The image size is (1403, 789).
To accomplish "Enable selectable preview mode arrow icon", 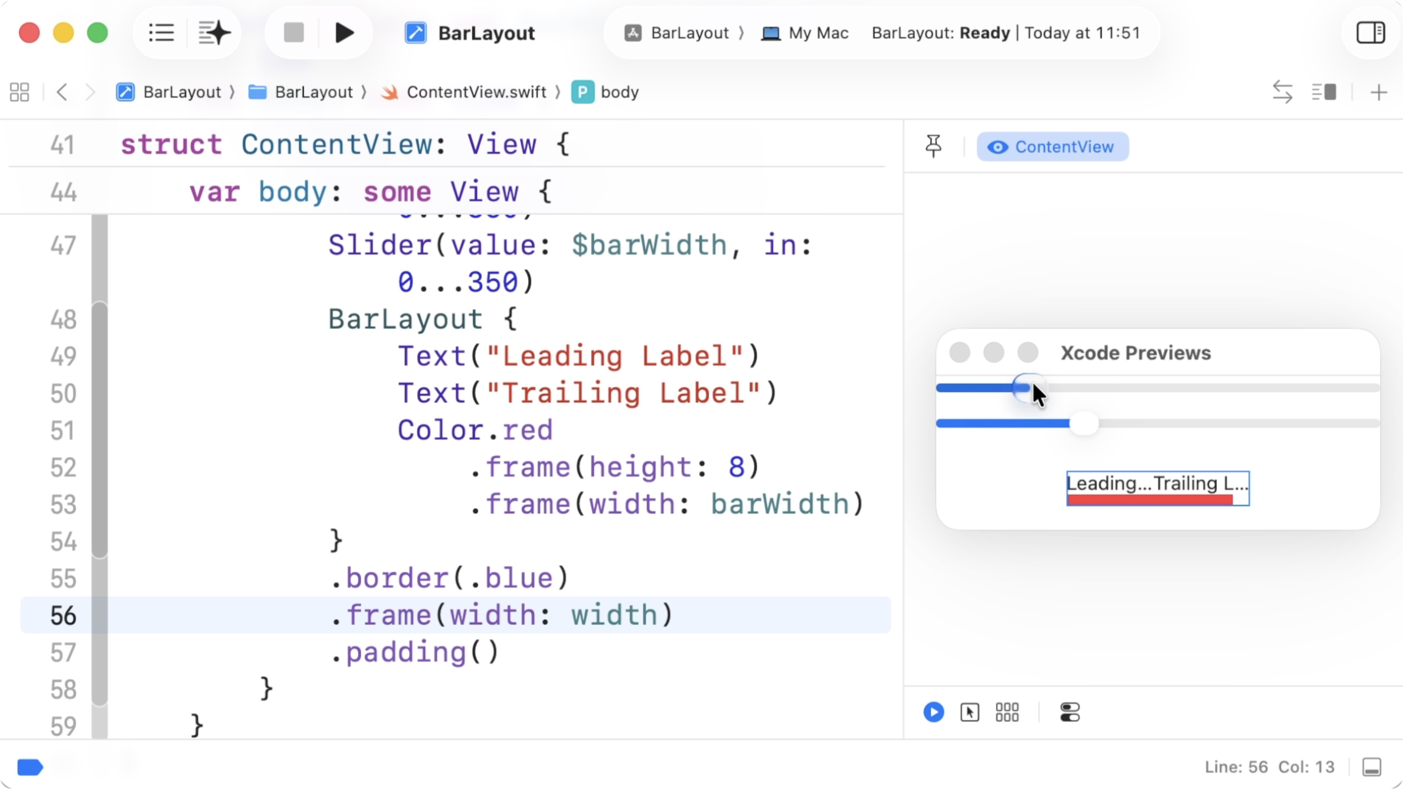I will 969,712.
